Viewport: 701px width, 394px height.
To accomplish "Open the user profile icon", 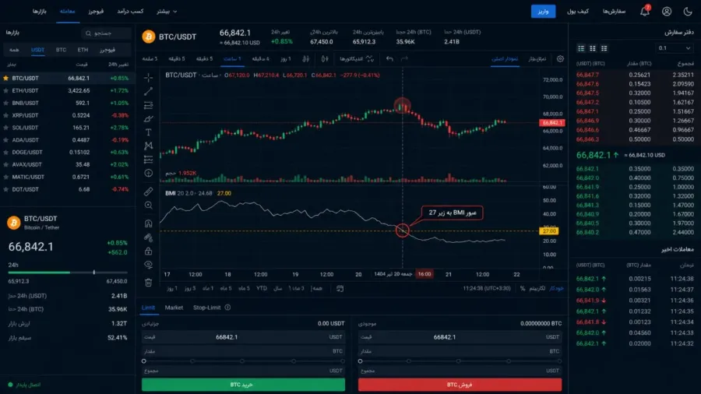I will (x=667, y=11).
